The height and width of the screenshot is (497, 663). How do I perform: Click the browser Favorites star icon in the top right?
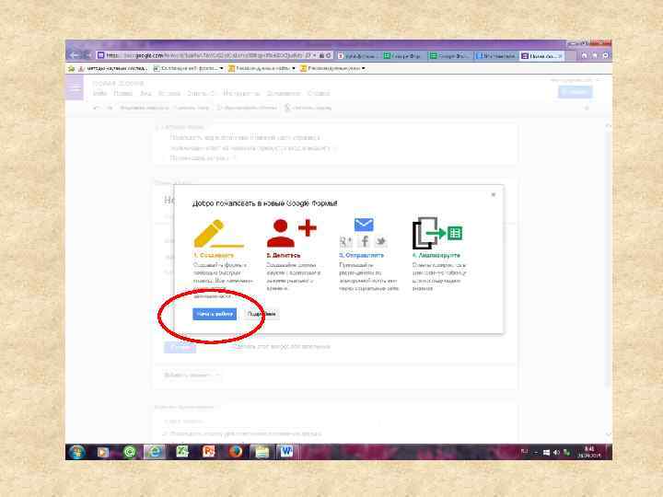click(595, 55)
